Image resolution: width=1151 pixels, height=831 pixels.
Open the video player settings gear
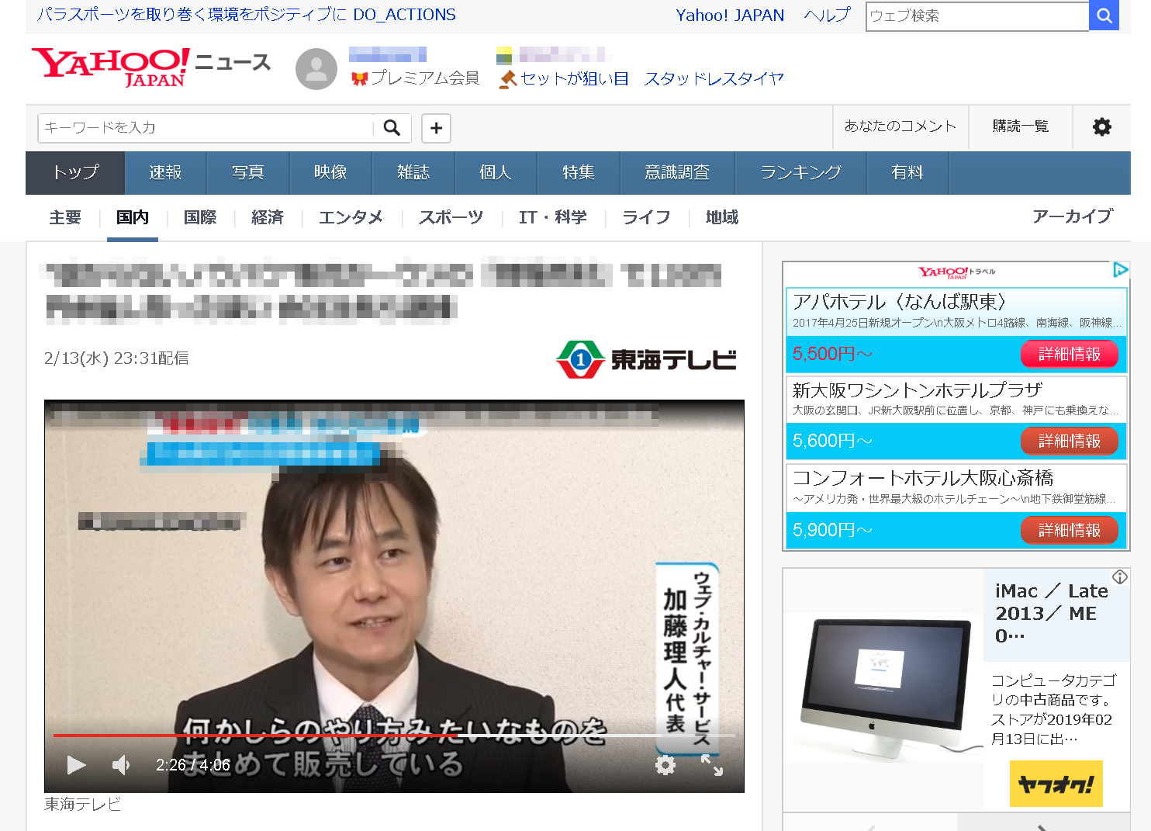click(665, 765)
